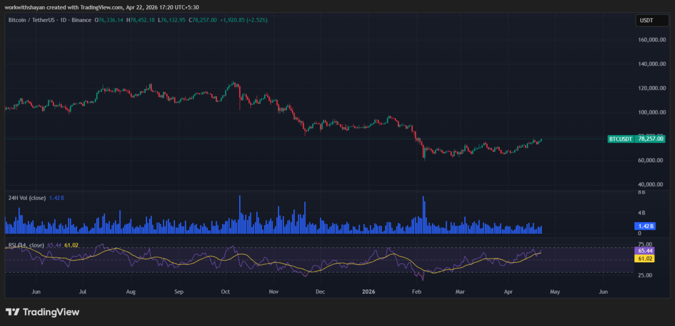Click the TradingView logo icon
This screenshot has height=326, width=675.
click(x=13, y=312)
